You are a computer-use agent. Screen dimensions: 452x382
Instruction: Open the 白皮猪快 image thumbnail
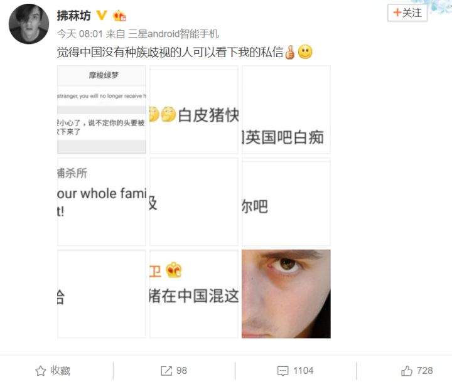(x=194, y=110)
